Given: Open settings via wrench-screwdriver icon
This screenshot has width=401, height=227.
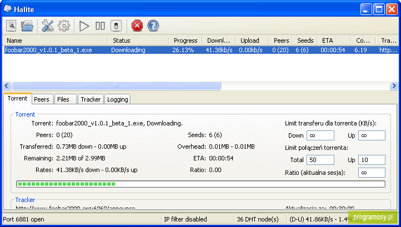Looking at the screenshot, I should point(48,26).
